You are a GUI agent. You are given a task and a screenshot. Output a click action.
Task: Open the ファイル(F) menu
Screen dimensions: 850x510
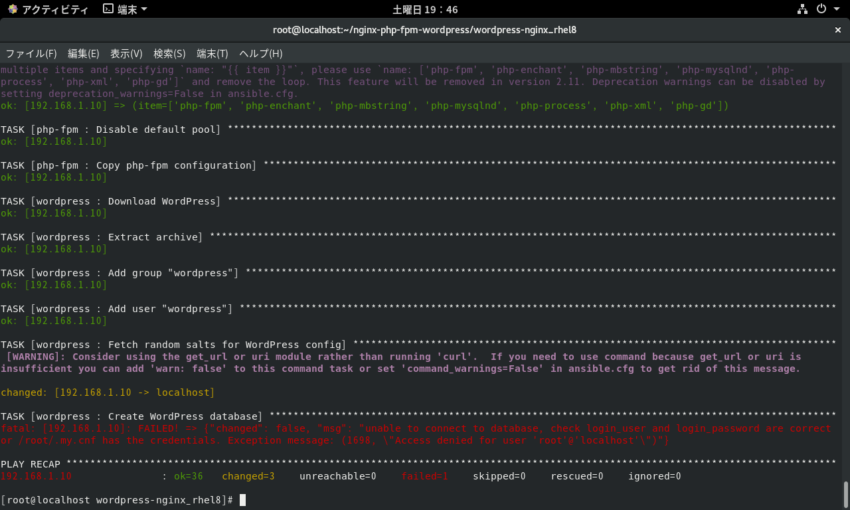point(31,54)
